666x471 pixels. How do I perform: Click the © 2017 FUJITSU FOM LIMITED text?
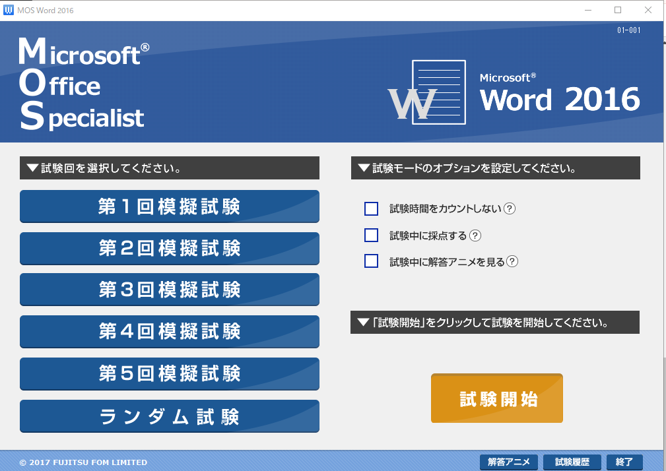pyautogui.click(x=83, y=462)
